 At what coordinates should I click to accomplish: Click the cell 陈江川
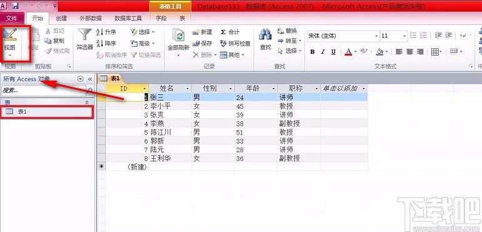click(x=170, y=133)
